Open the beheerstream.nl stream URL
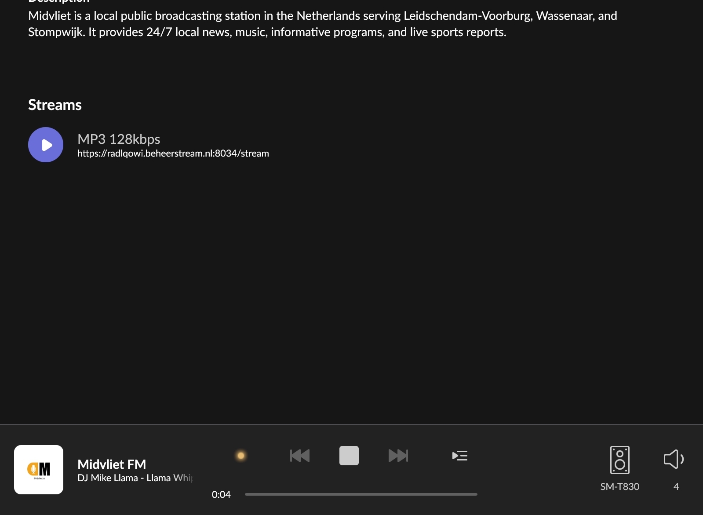Image resolution: width=703 pixels, height=515 pixels. pyautogui.click(x=173, y=153)
